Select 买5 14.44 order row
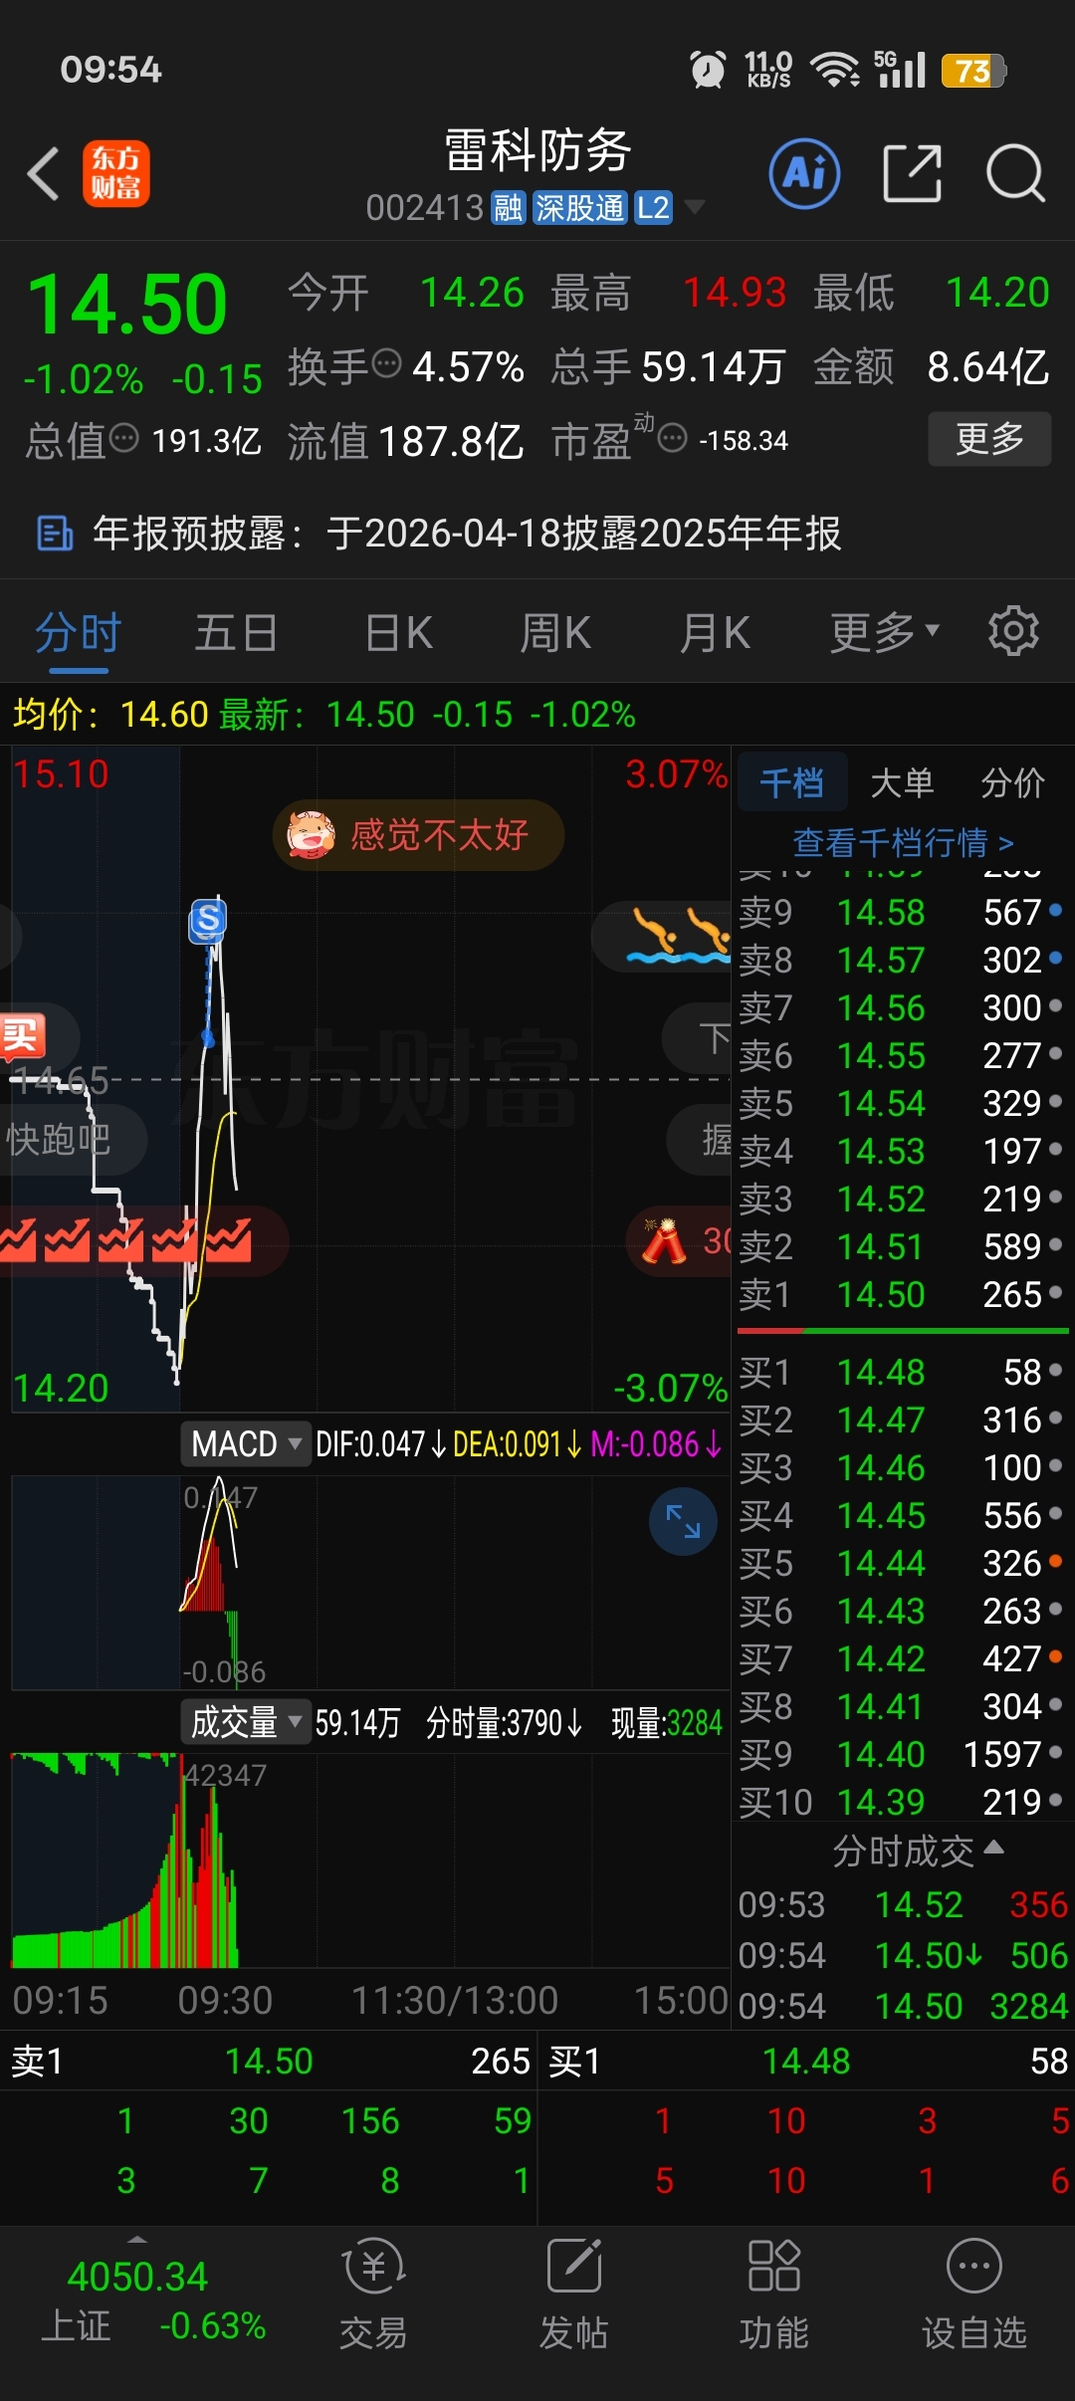 click(902, 1563)
